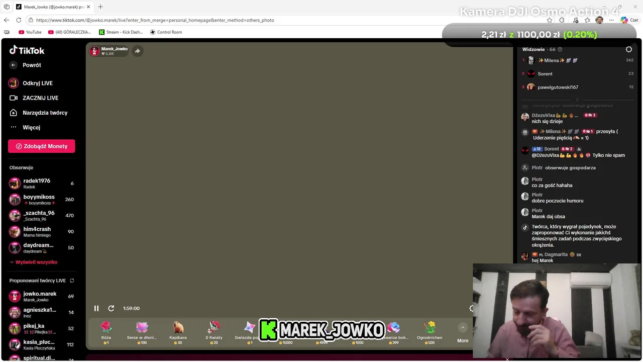The width and height of the screenshot is (643, 362).
Task: Go back using the browser back arrow
Action: (7, 20)
